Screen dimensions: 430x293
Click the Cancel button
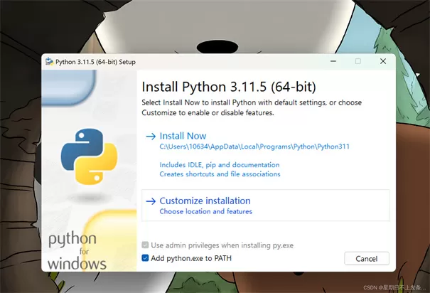coord(367,258)
